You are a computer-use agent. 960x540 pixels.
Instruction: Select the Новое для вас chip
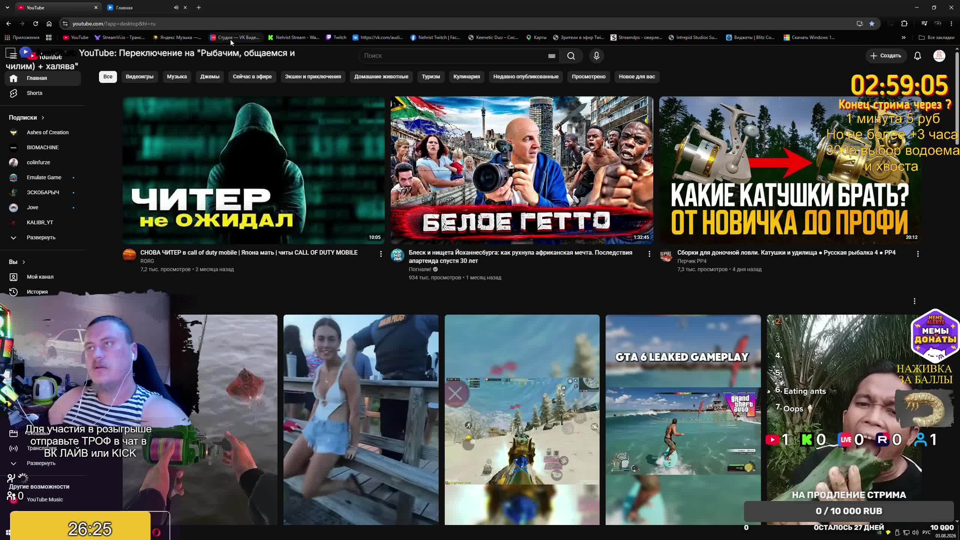(637, 76)
